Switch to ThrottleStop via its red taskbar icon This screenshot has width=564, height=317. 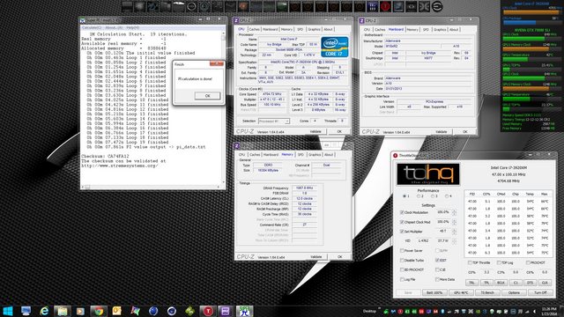pyautogui.click(x=208, y=311)
